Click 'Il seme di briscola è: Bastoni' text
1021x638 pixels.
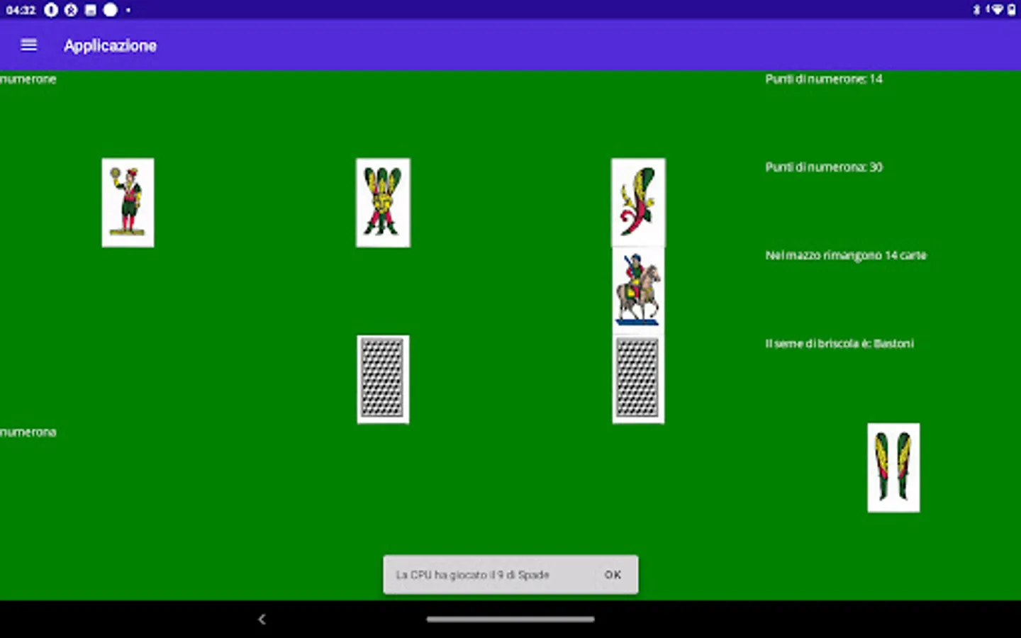click(x=839, y=344)
